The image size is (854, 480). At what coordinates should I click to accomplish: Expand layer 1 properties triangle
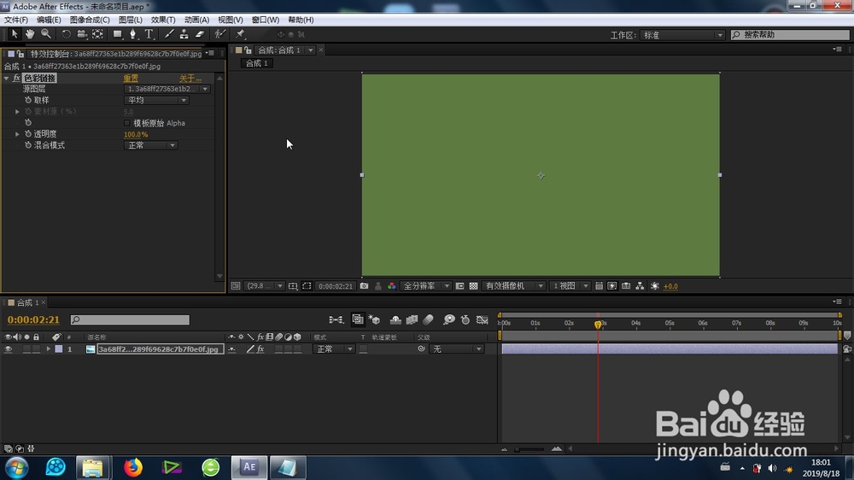point(49,349)
